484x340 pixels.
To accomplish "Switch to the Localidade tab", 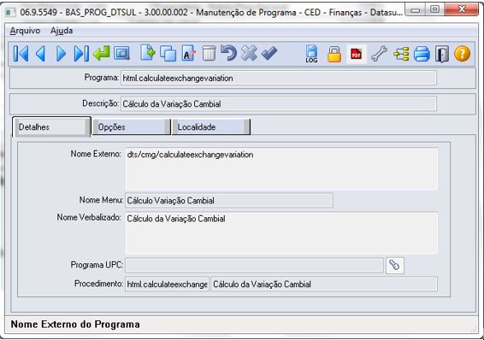I will (x=211, y=127).
